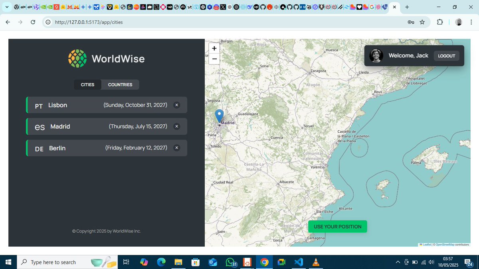Screen dimensions: 479x269
Task: Open the X (Twitter) browser tab
Action: coord(223,7)
